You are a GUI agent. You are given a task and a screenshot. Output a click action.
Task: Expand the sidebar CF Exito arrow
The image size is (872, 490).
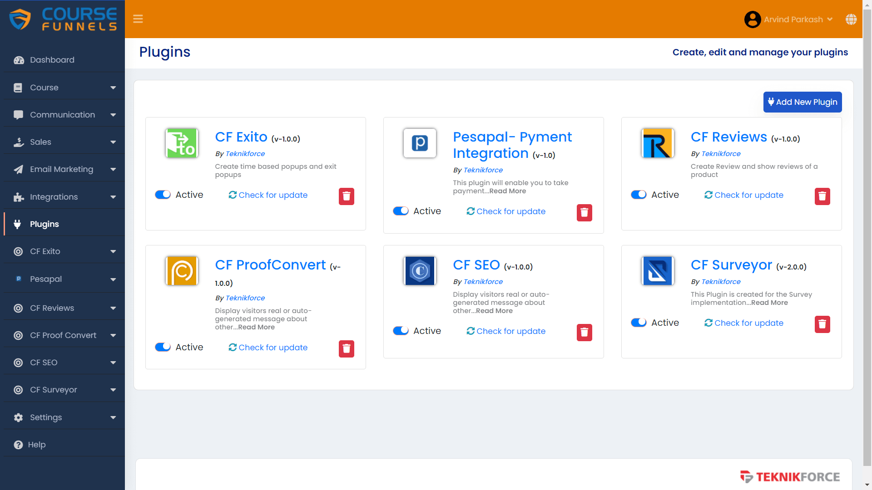pyautogui.click(x=113, y=251)
